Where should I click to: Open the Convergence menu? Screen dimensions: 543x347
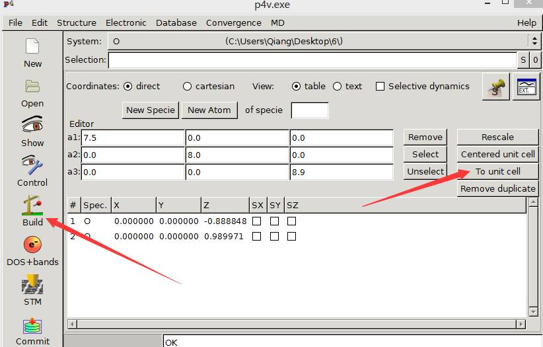pyautogui.click(x=233, y=22)
